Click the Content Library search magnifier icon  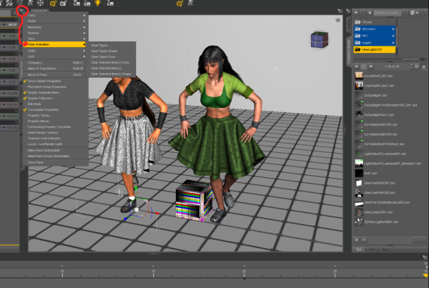coord(424,13)
